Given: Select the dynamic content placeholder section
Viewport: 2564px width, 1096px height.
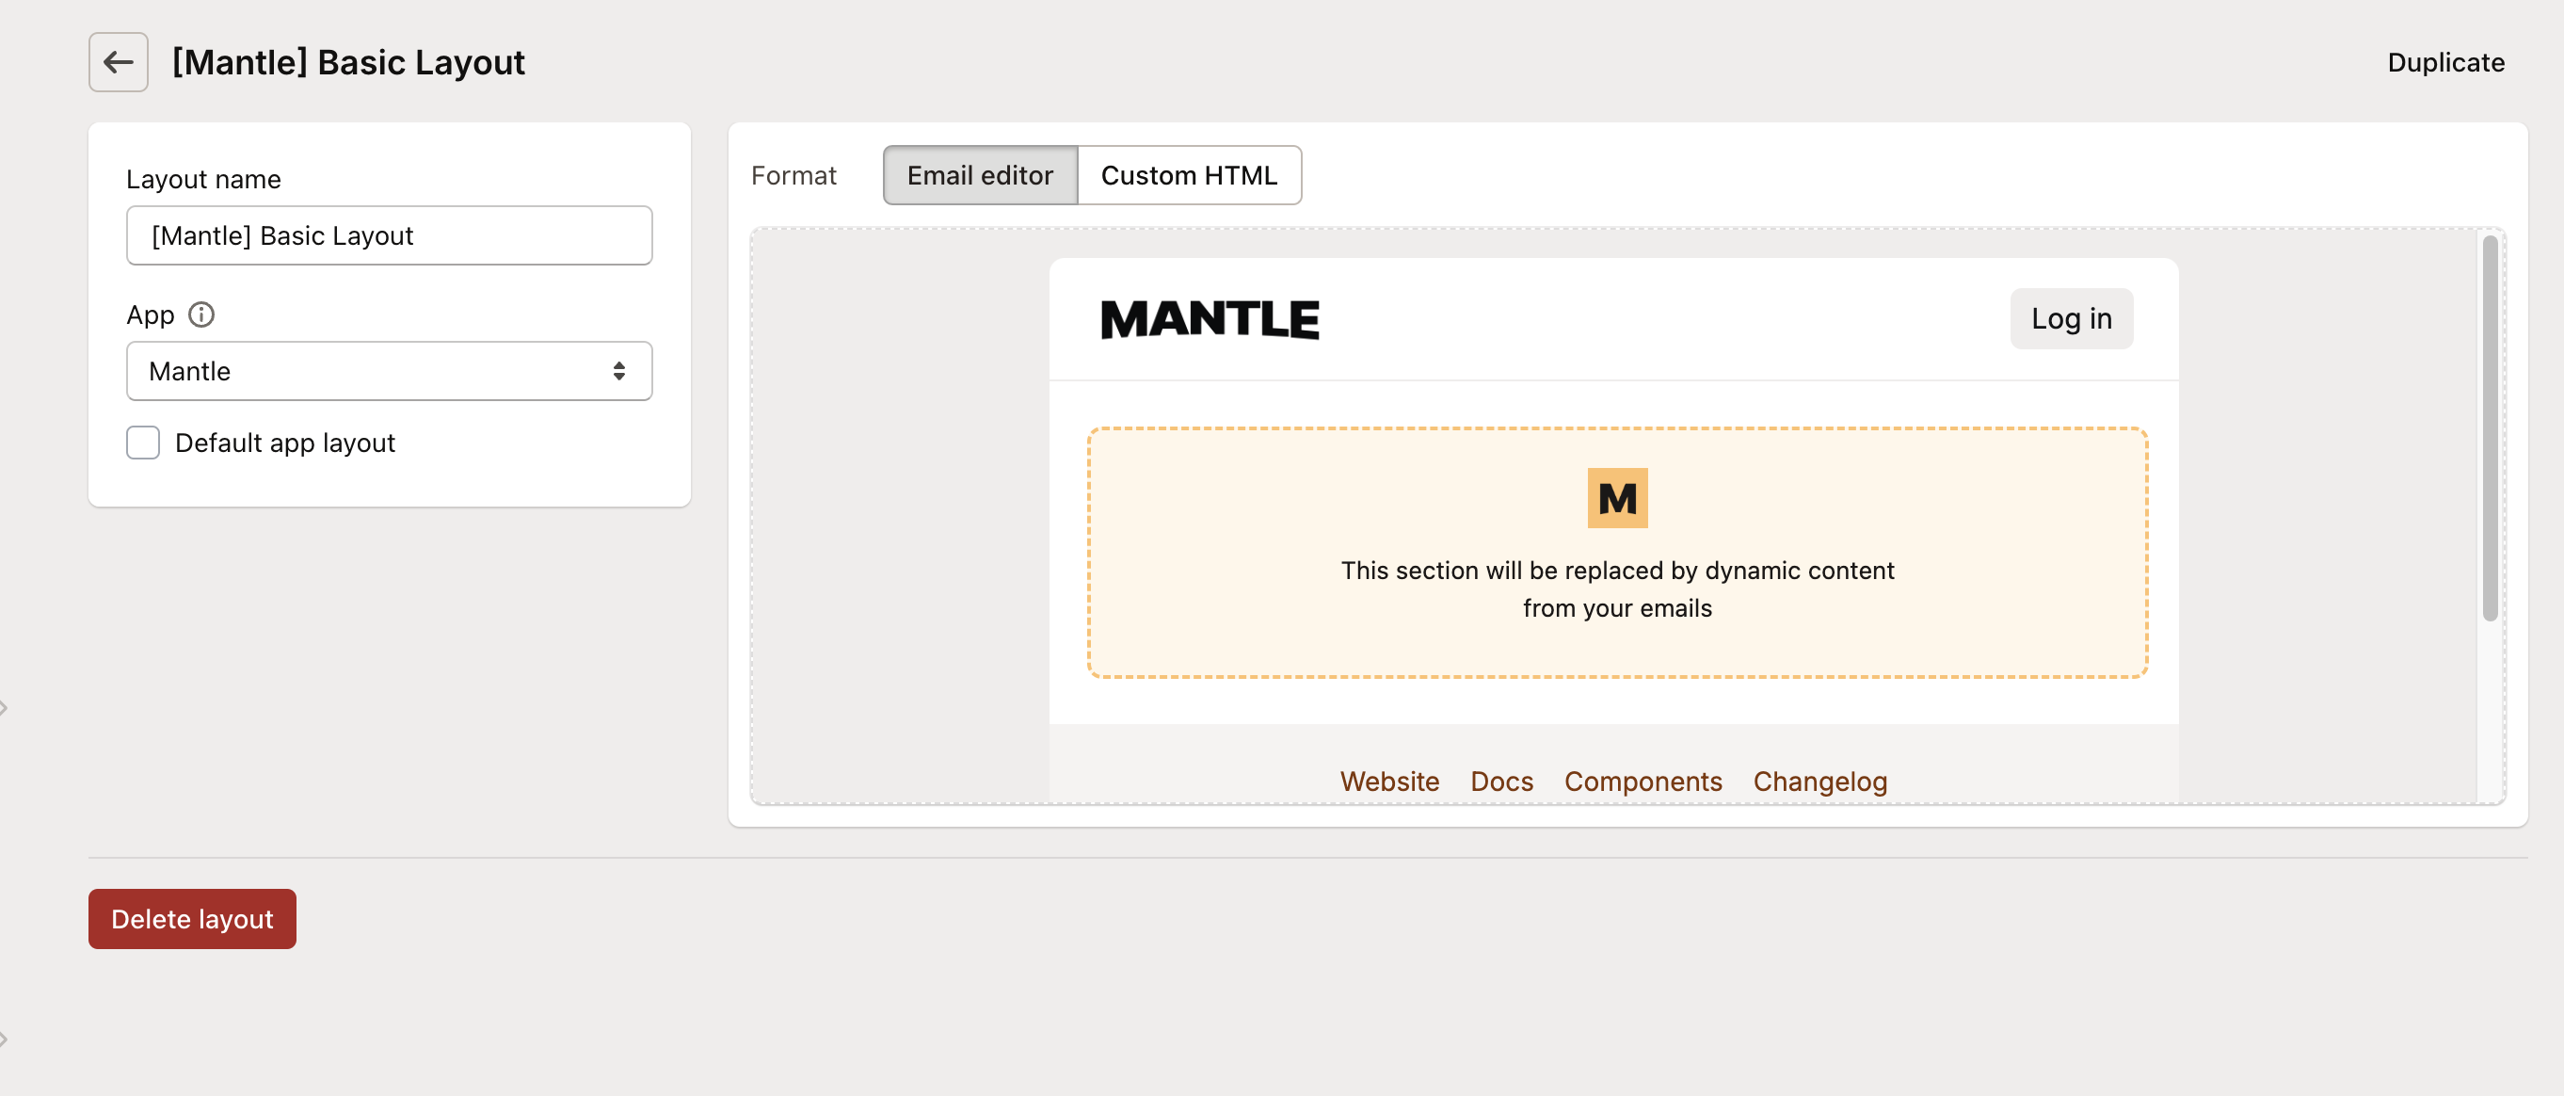Looking at the screenshot, I should (1616, 553).
